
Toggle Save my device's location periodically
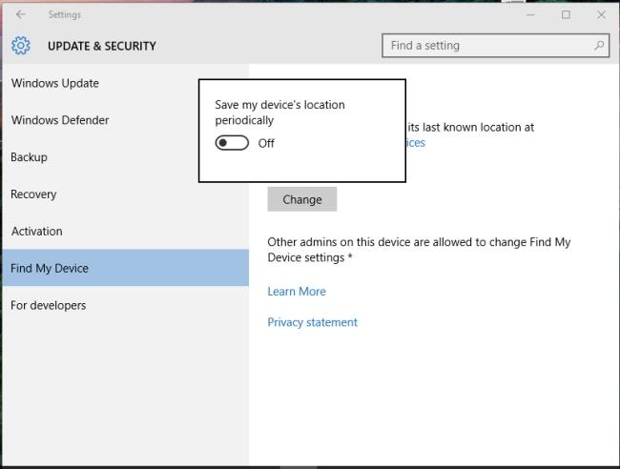click(232, 143)
